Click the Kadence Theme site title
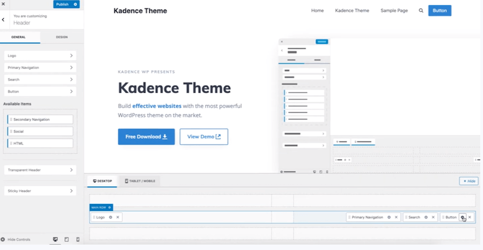483x250 pixels. coord(140,11)
